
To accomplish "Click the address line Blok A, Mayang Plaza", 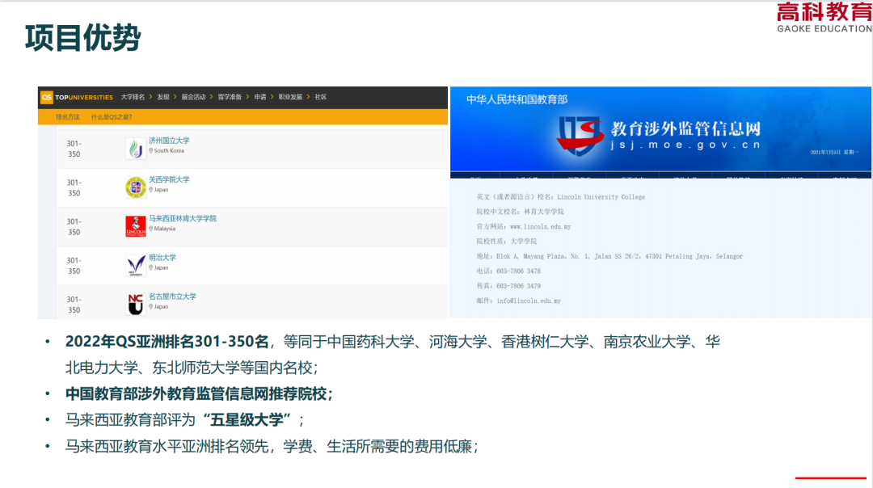I will (609, 256).
